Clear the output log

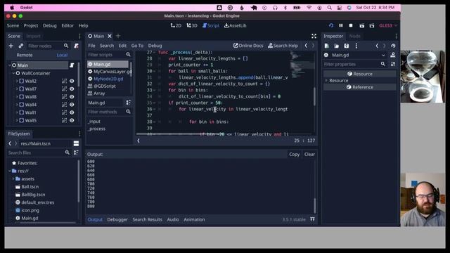pyautogui.click(x=309, y=155)
